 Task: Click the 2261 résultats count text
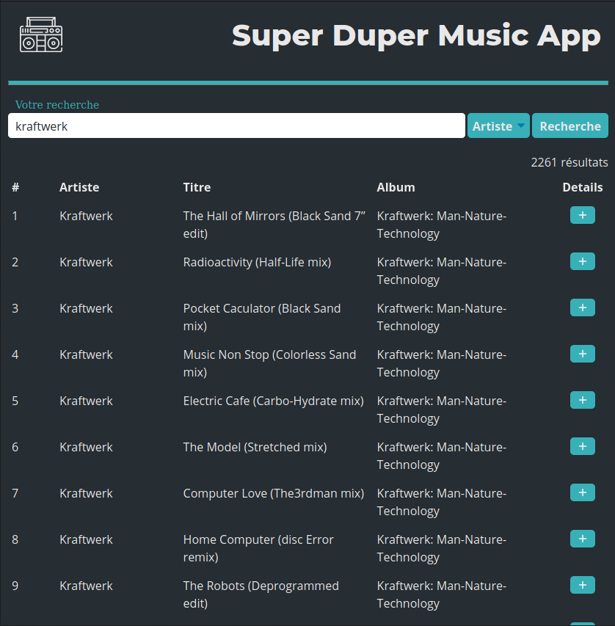click(x=569, y=162)
